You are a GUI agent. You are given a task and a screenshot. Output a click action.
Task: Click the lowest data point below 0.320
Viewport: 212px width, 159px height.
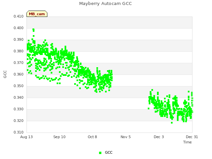(x=172, y=123)
